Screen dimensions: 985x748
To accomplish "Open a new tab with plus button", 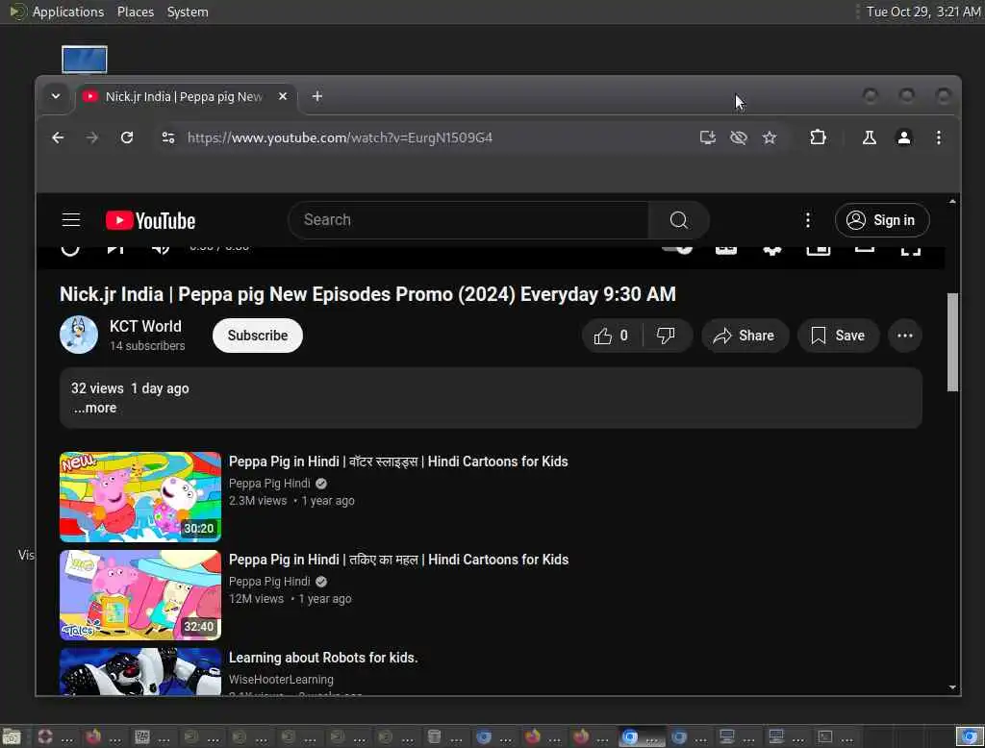I will tap(317, 96).
